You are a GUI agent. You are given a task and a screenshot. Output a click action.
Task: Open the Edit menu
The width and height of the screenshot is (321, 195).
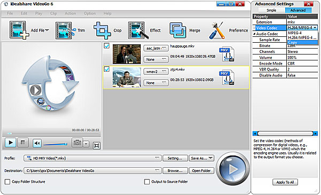[x=24, y=13]
